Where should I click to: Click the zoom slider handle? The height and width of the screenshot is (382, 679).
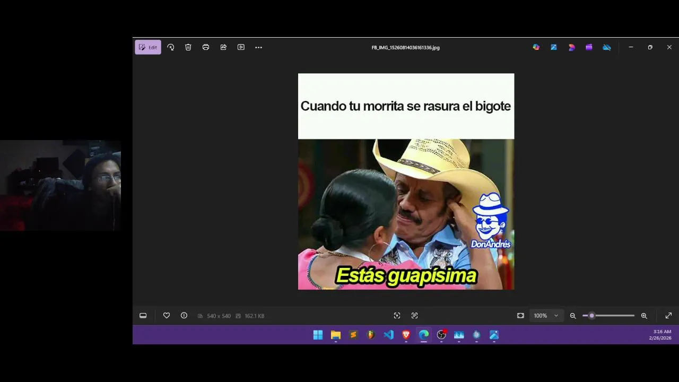coord(592,316)
